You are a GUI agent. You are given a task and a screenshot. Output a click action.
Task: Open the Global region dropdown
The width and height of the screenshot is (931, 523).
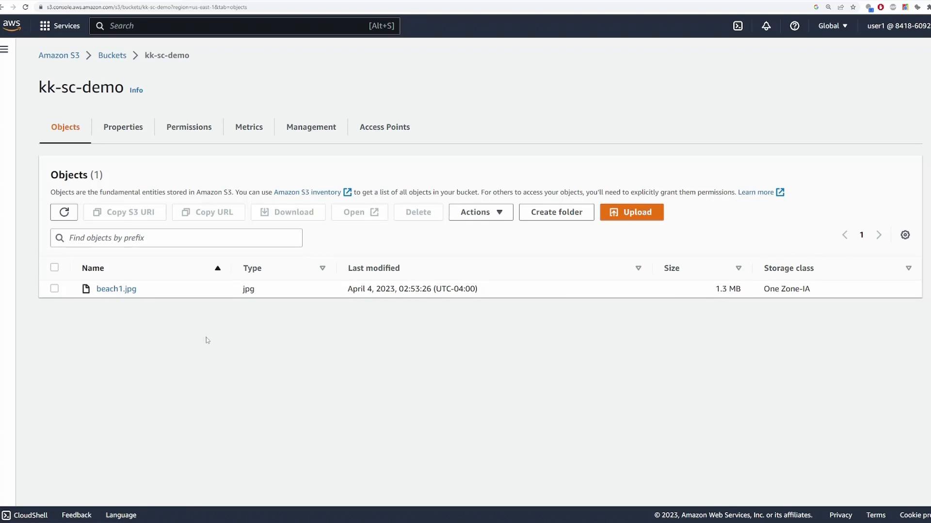pos(833,26)
